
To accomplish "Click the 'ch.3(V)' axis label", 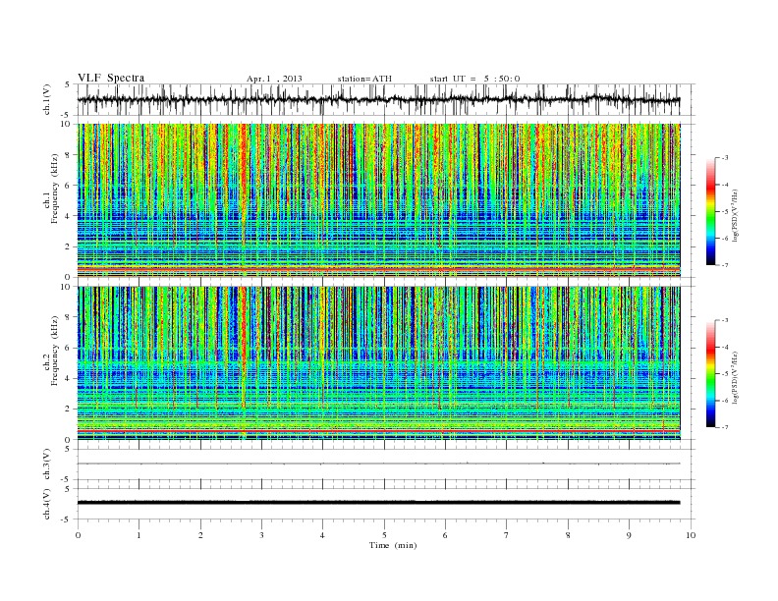I will [47, 464].
